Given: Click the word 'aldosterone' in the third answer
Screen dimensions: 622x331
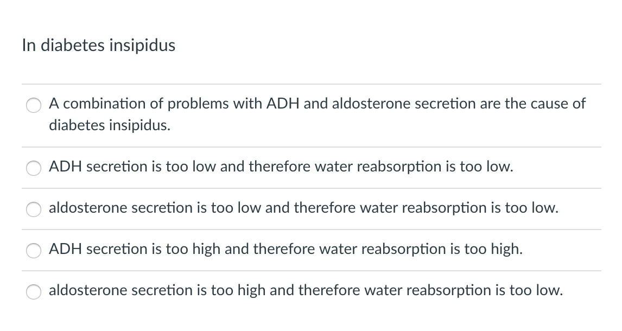Looking at the screenshot, I should (88, 208).
